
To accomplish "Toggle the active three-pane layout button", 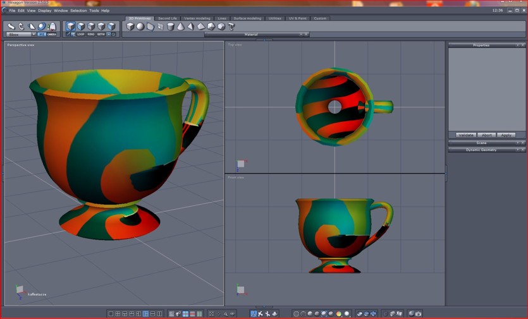I will coord(145,313).
